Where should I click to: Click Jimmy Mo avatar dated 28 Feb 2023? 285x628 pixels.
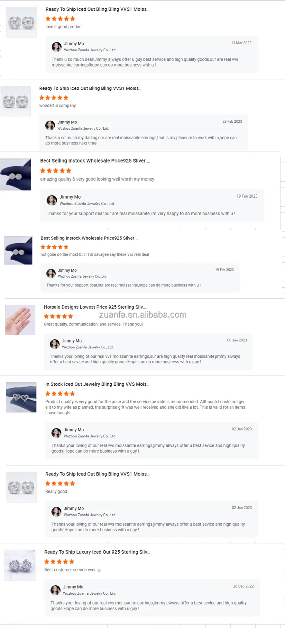[x=50, y=125]
